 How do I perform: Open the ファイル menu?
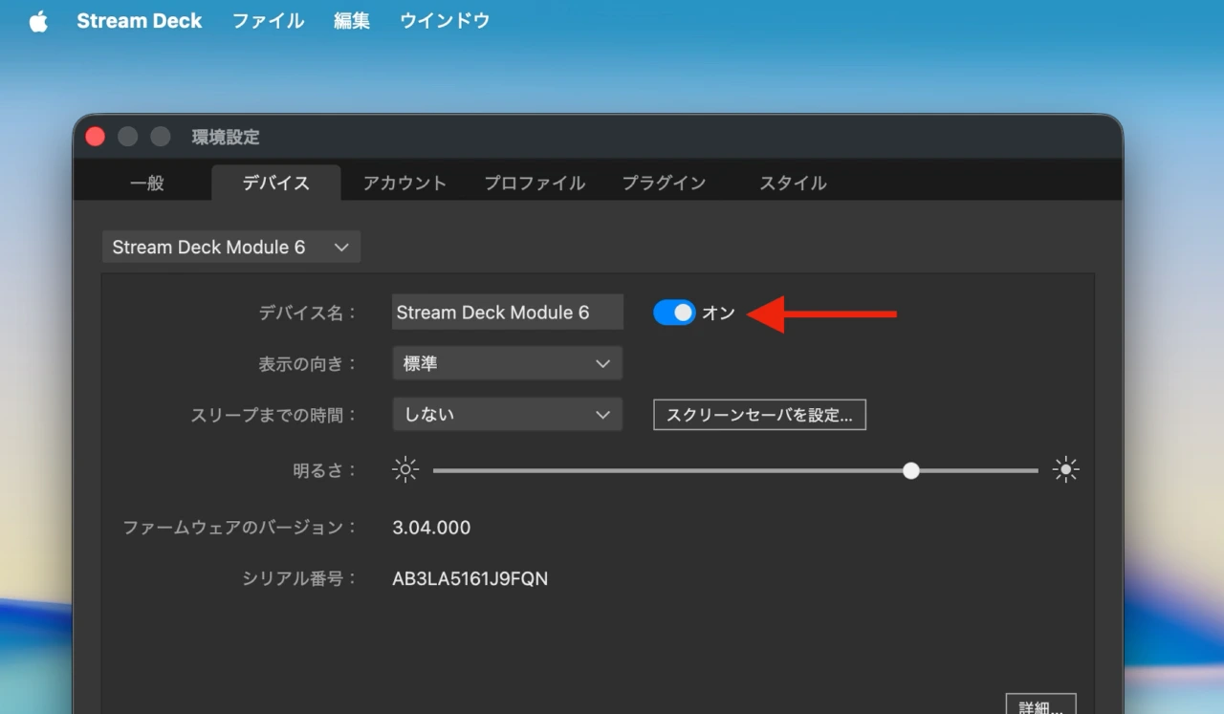coord(268,20)
